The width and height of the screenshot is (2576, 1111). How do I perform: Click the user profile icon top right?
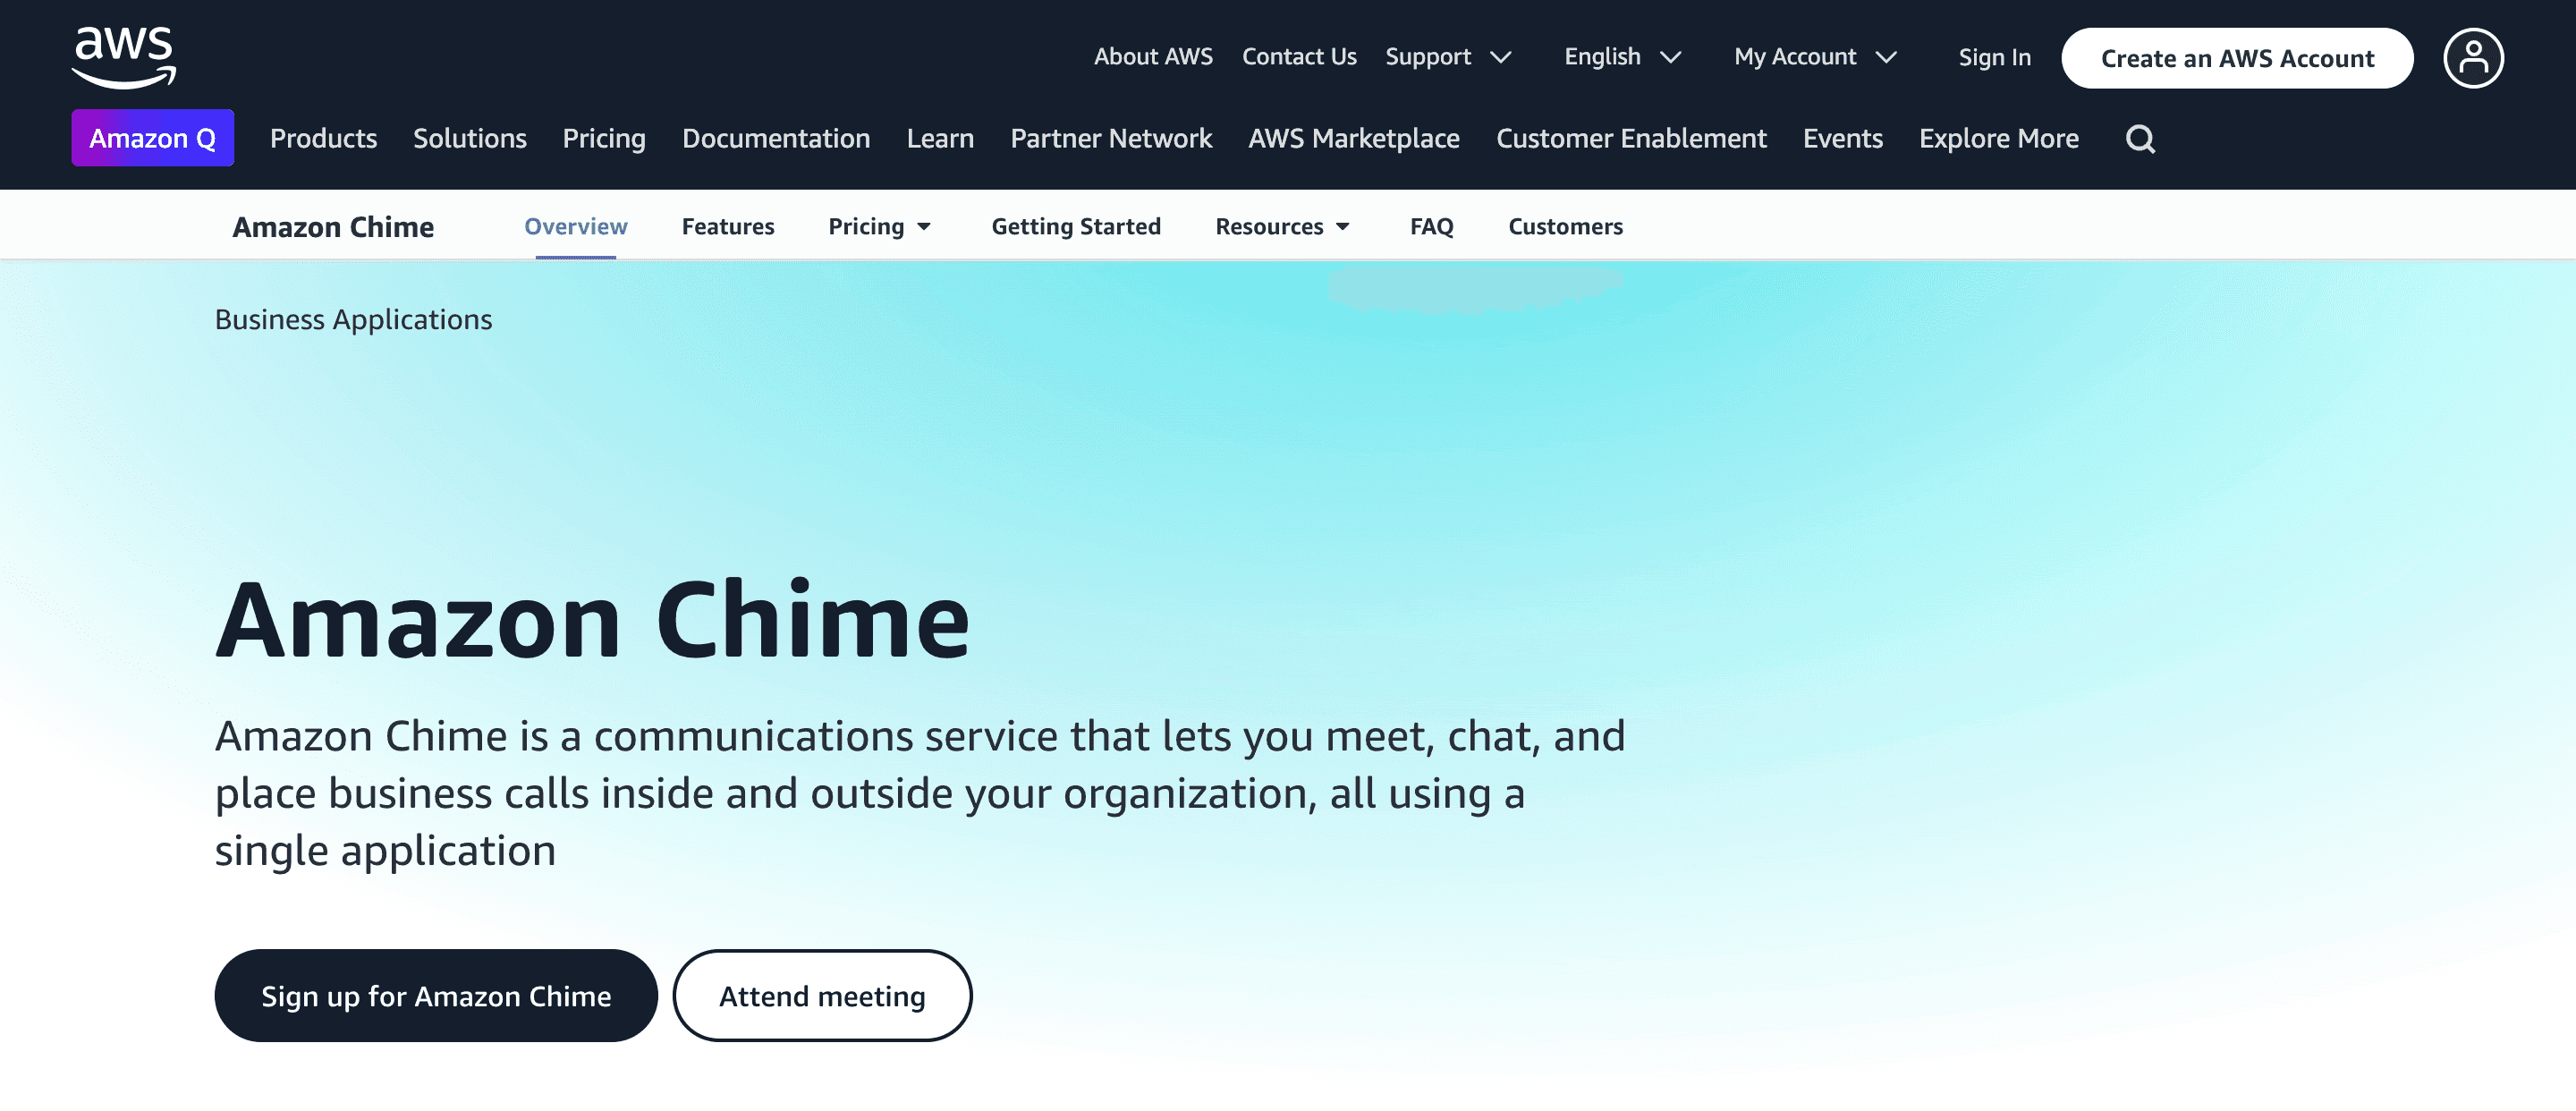coord(2473,58)
